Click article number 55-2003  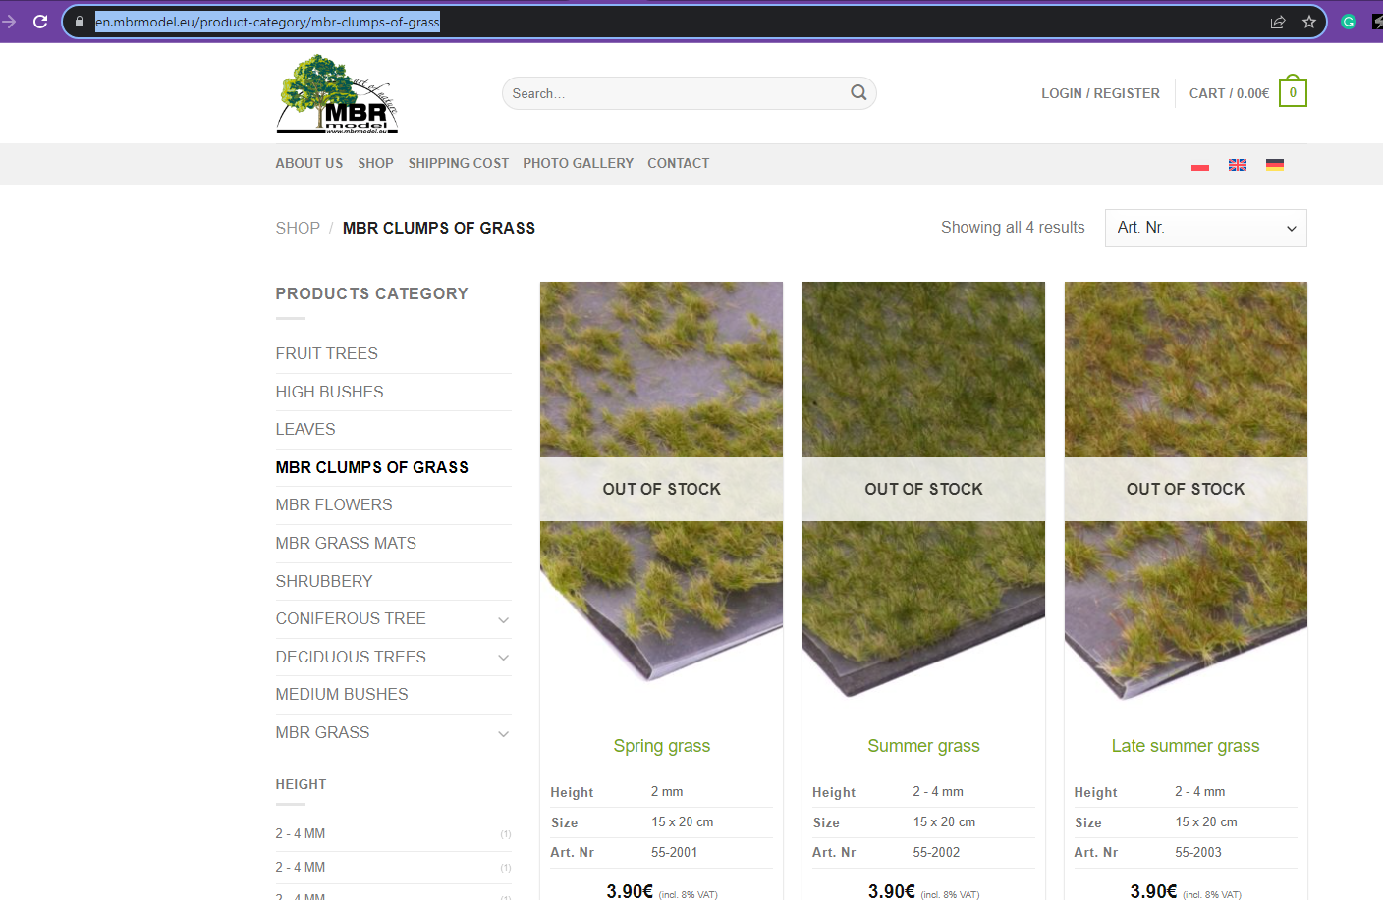(x=1198, y=852)
